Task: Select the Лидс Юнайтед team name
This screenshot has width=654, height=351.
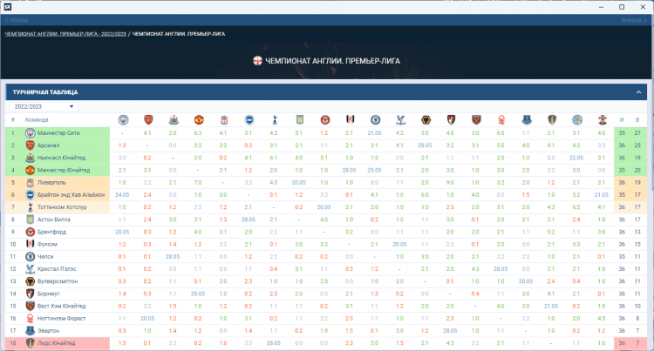Action: point(57,343)
